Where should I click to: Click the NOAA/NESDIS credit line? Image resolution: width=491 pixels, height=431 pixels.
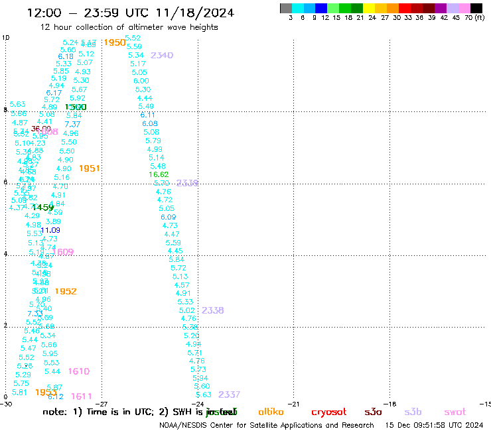(267, 425)
